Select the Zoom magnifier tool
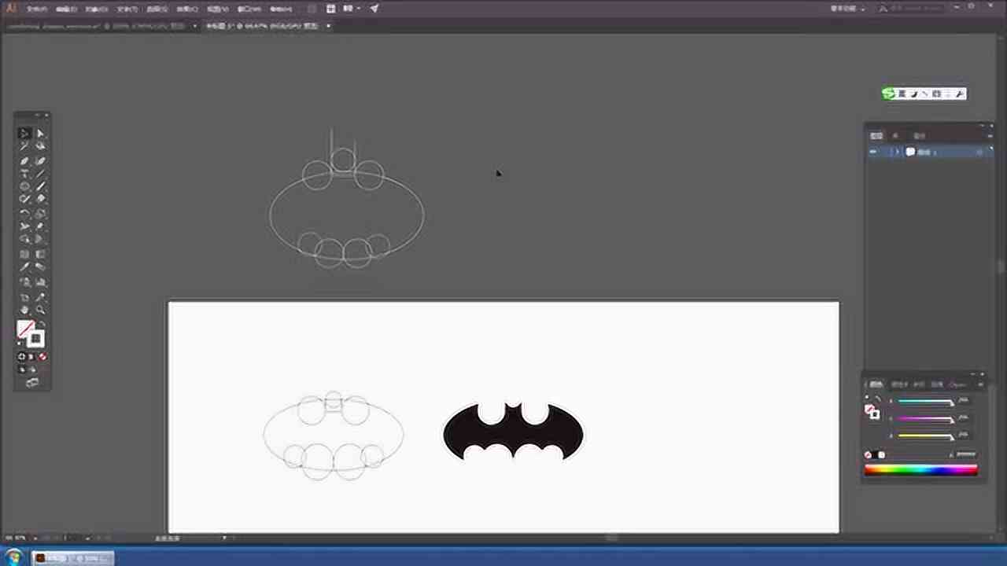 (40, 310)
